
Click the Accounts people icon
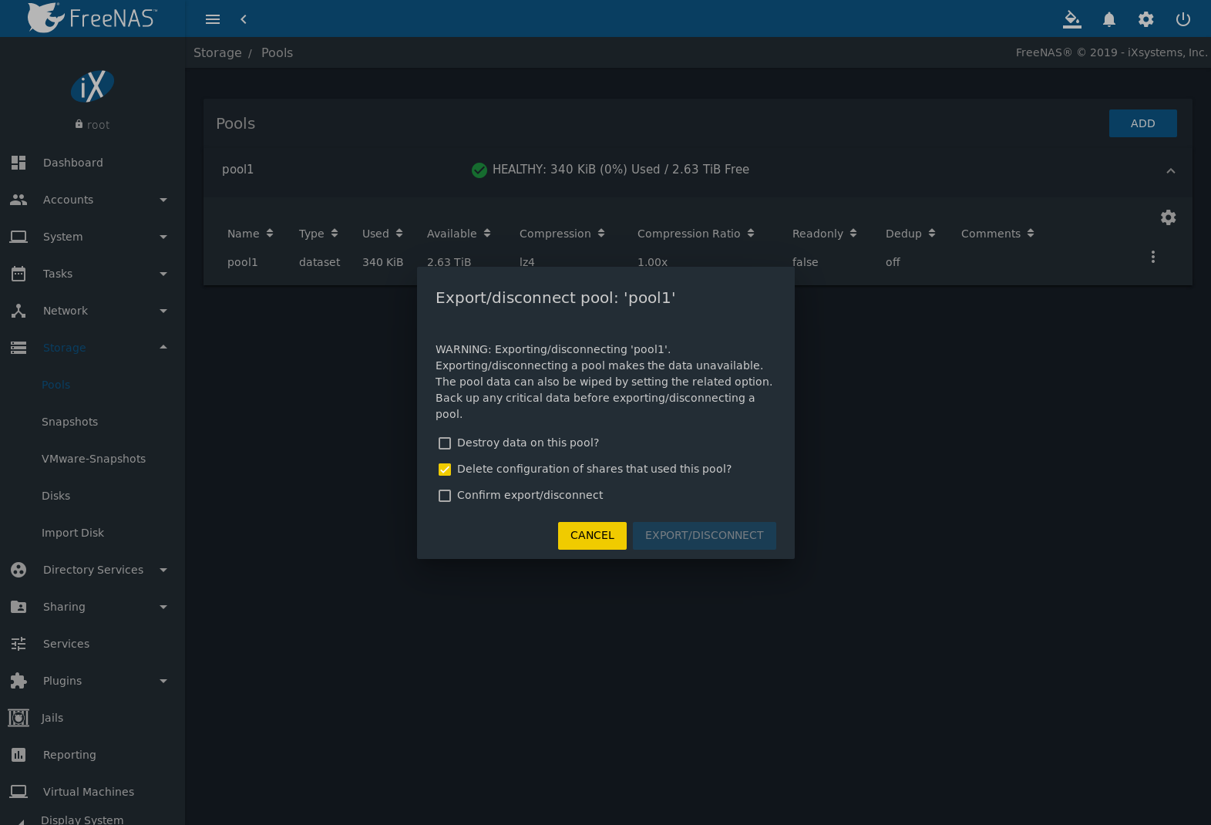click(x=19, y=200)
